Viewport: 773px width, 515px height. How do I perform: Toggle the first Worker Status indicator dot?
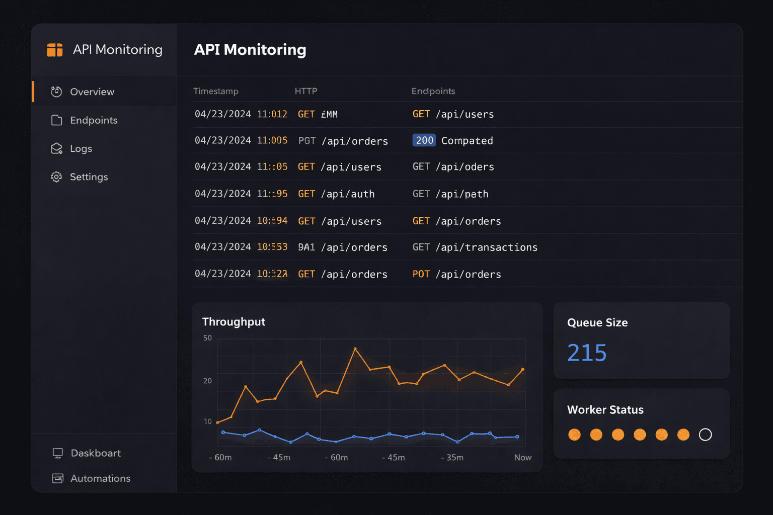coord(574,435)
